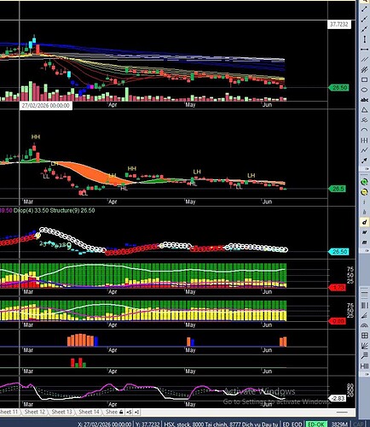
Task: Toggle the highlighted daily 'd' interval
Action: (x=364, y=222)
